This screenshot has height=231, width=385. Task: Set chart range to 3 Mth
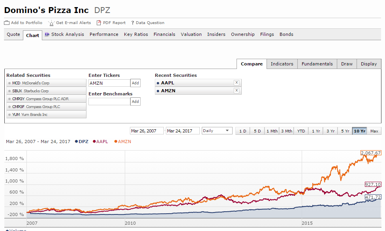point(287,131)
